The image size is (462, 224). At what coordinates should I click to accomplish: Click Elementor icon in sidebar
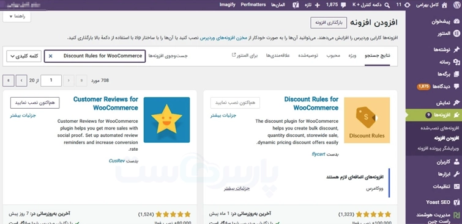coord(456,34)
